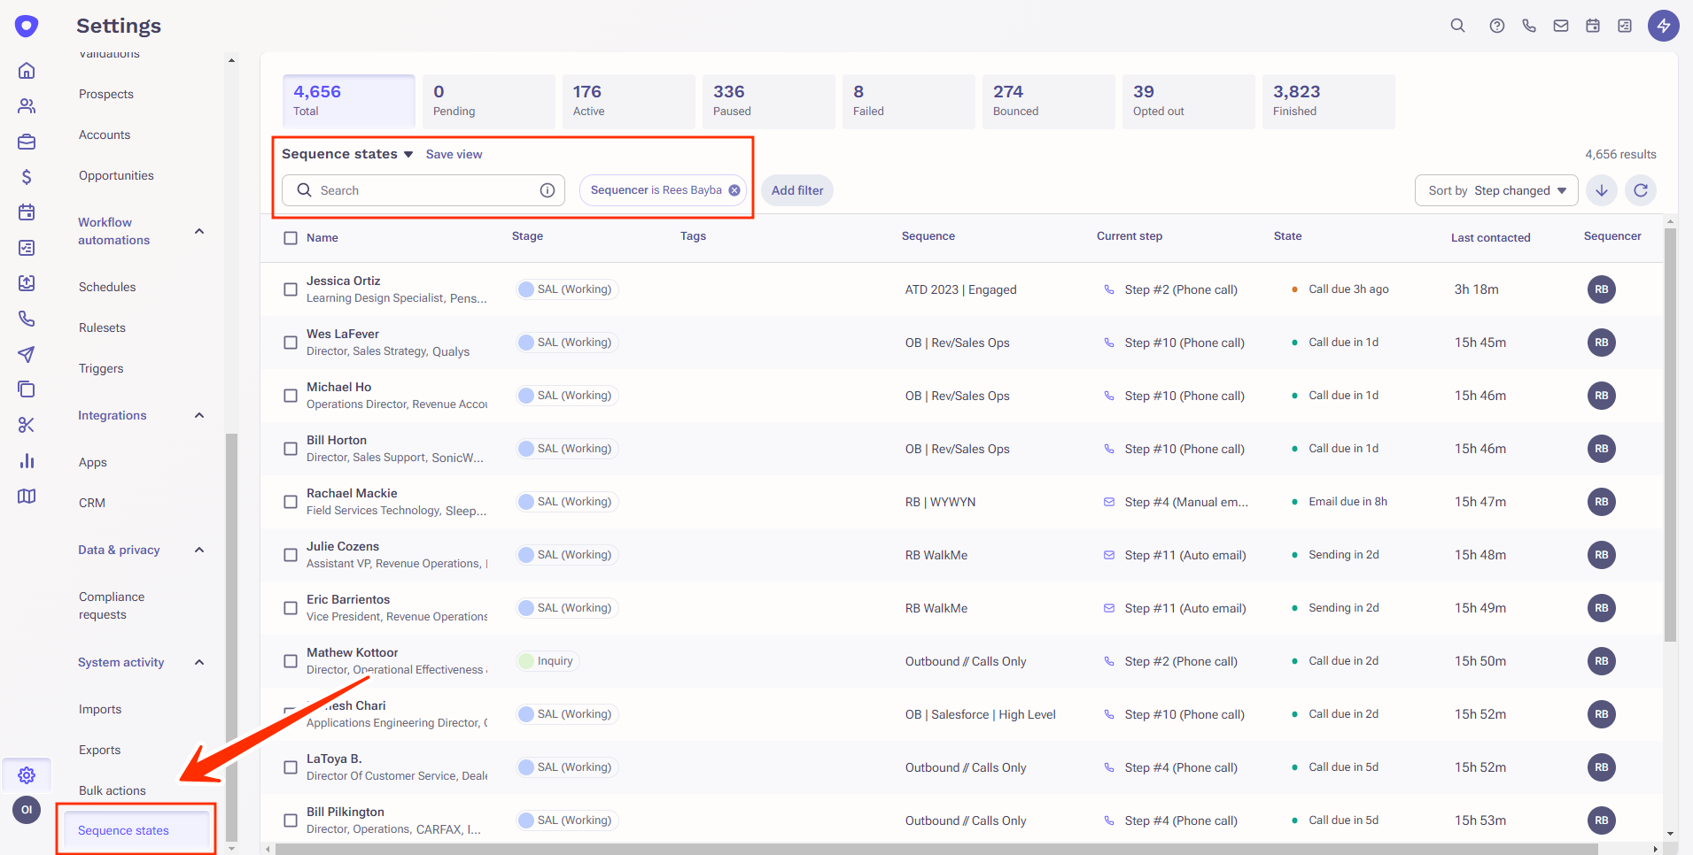The height and width of the screenshot is (855, 1693).
Task: Click the Add filter button
Action: [x=797, y=190]
